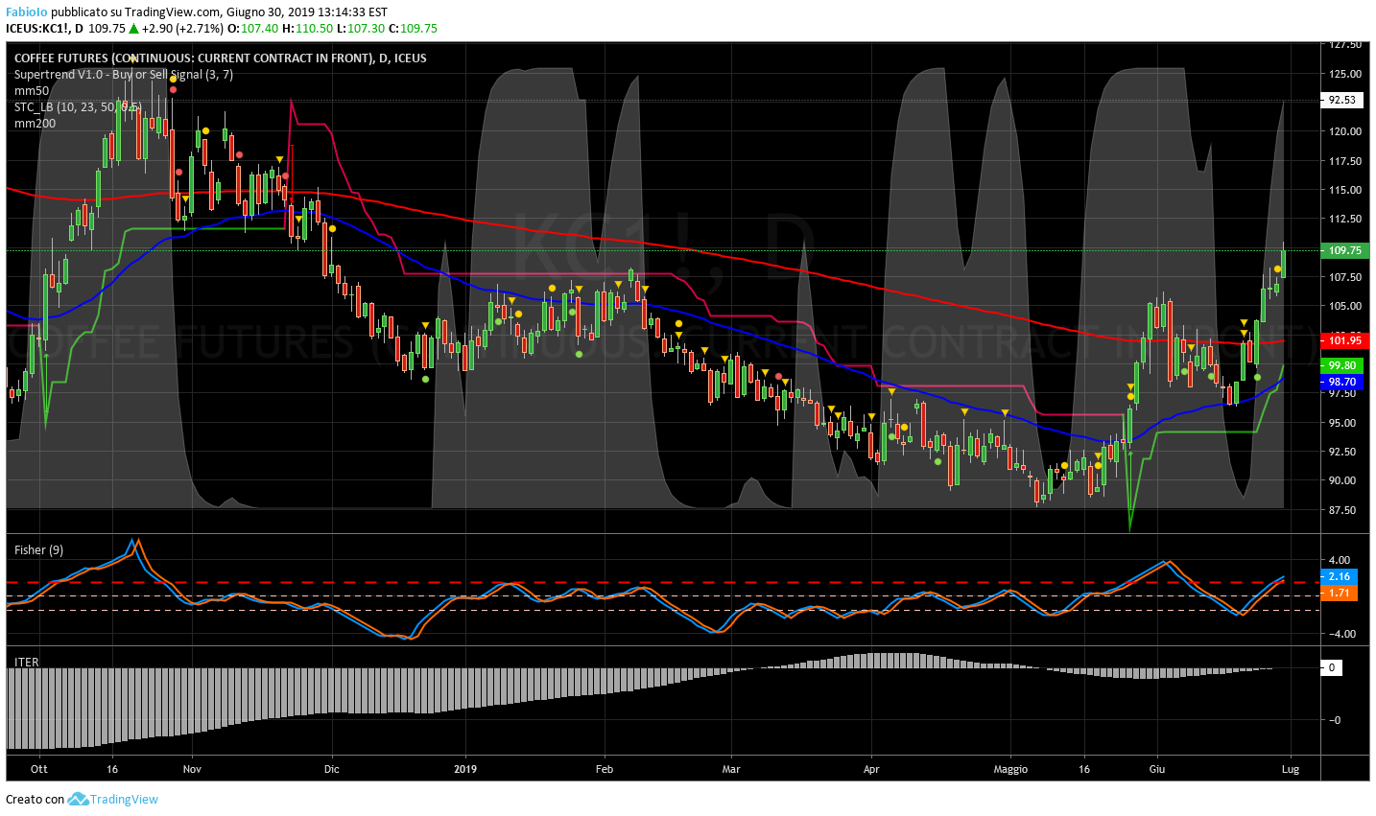Click the red 101.95 mm200 price tag
The height and width of the screenshot is (816, 1376).
pos(1344,340)
